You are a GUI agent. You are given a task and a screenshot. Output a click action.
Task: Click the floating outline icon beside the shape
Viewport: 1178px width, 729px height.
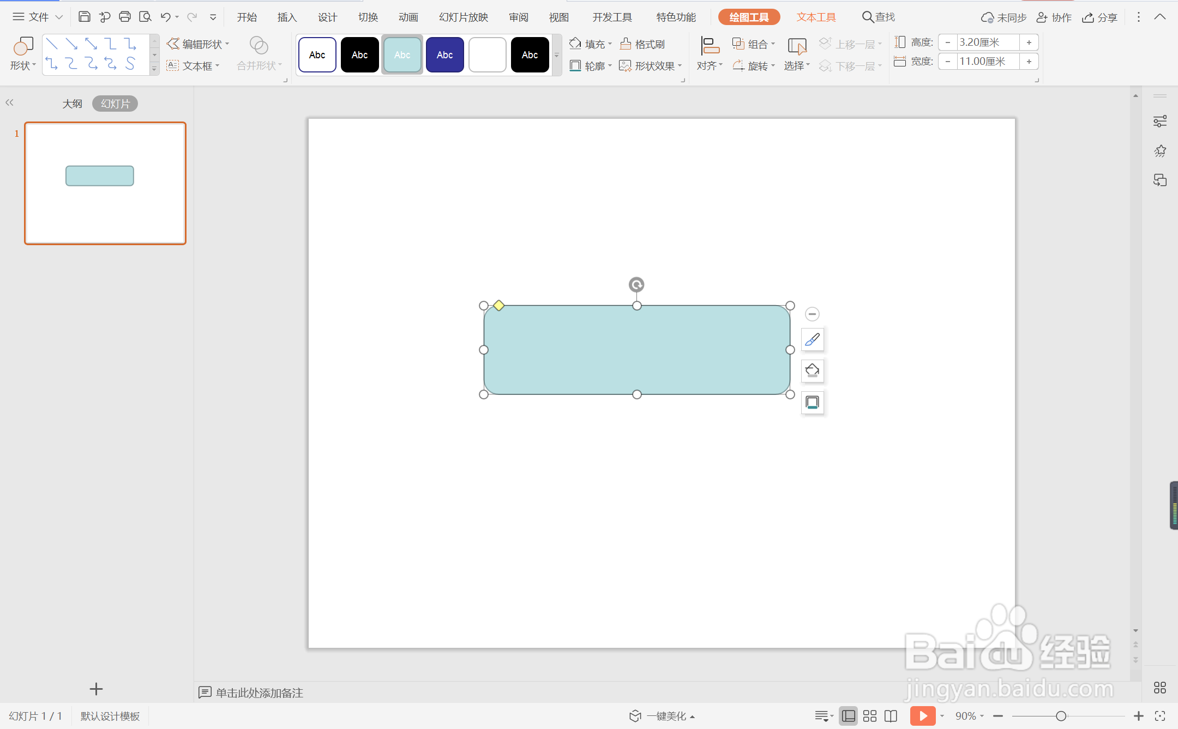(812, 403)
